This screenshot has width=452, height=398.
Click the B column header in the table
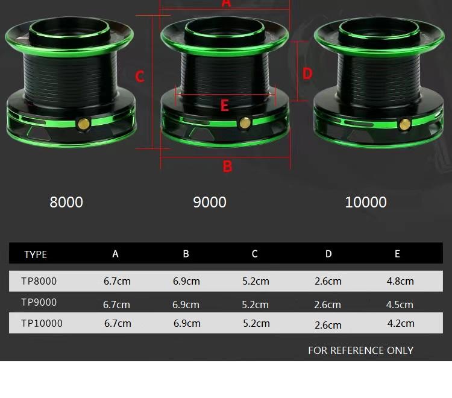click(x=186, y=254)
